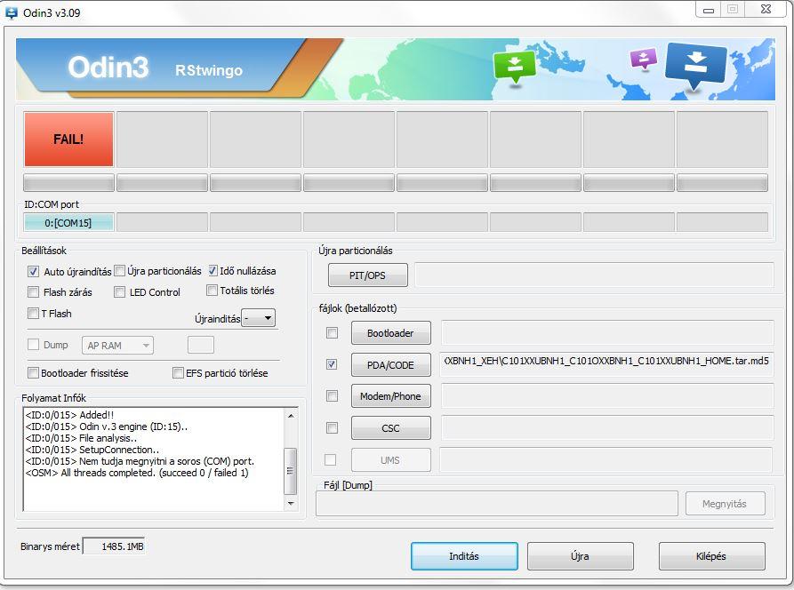The width and height of the screenshot is (794, 590).
Task: Click the purple download icon in banner
Action: point(644,59)
